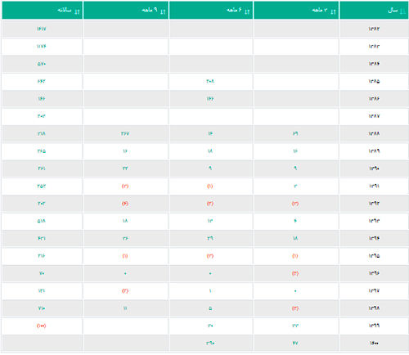Image resolution: width=409 pixels, height=355 pixels.
Task: Select the ۹ ماهه column header label
Action: (x=150, y=10)
